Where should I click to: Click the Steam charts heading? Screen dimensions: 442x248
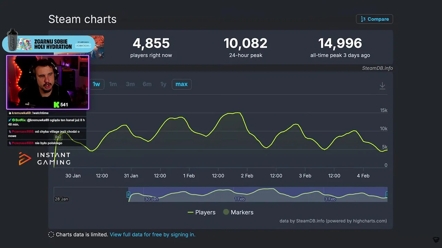point(83,19)
